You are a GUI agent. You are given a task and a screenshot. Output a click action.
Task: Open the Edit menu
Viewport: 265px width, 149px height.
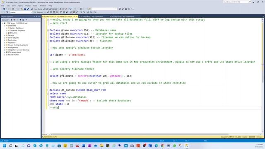[x=8, y=6]
